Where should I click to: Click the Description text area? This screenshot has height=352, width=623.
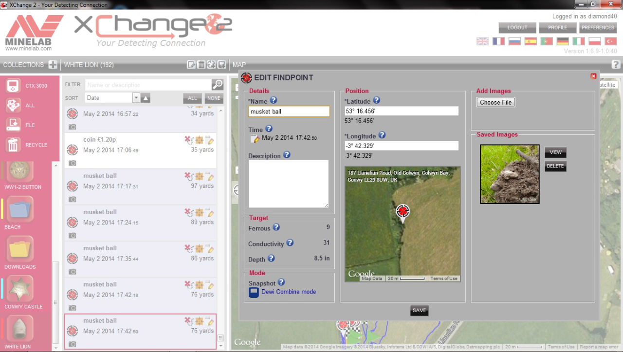click(289, 184)
